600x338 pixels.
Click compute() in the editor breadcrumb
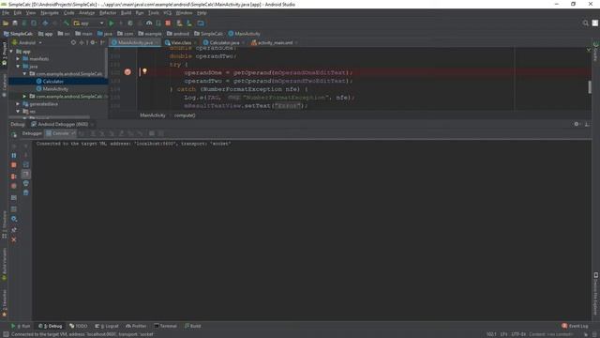click(185, 115)
